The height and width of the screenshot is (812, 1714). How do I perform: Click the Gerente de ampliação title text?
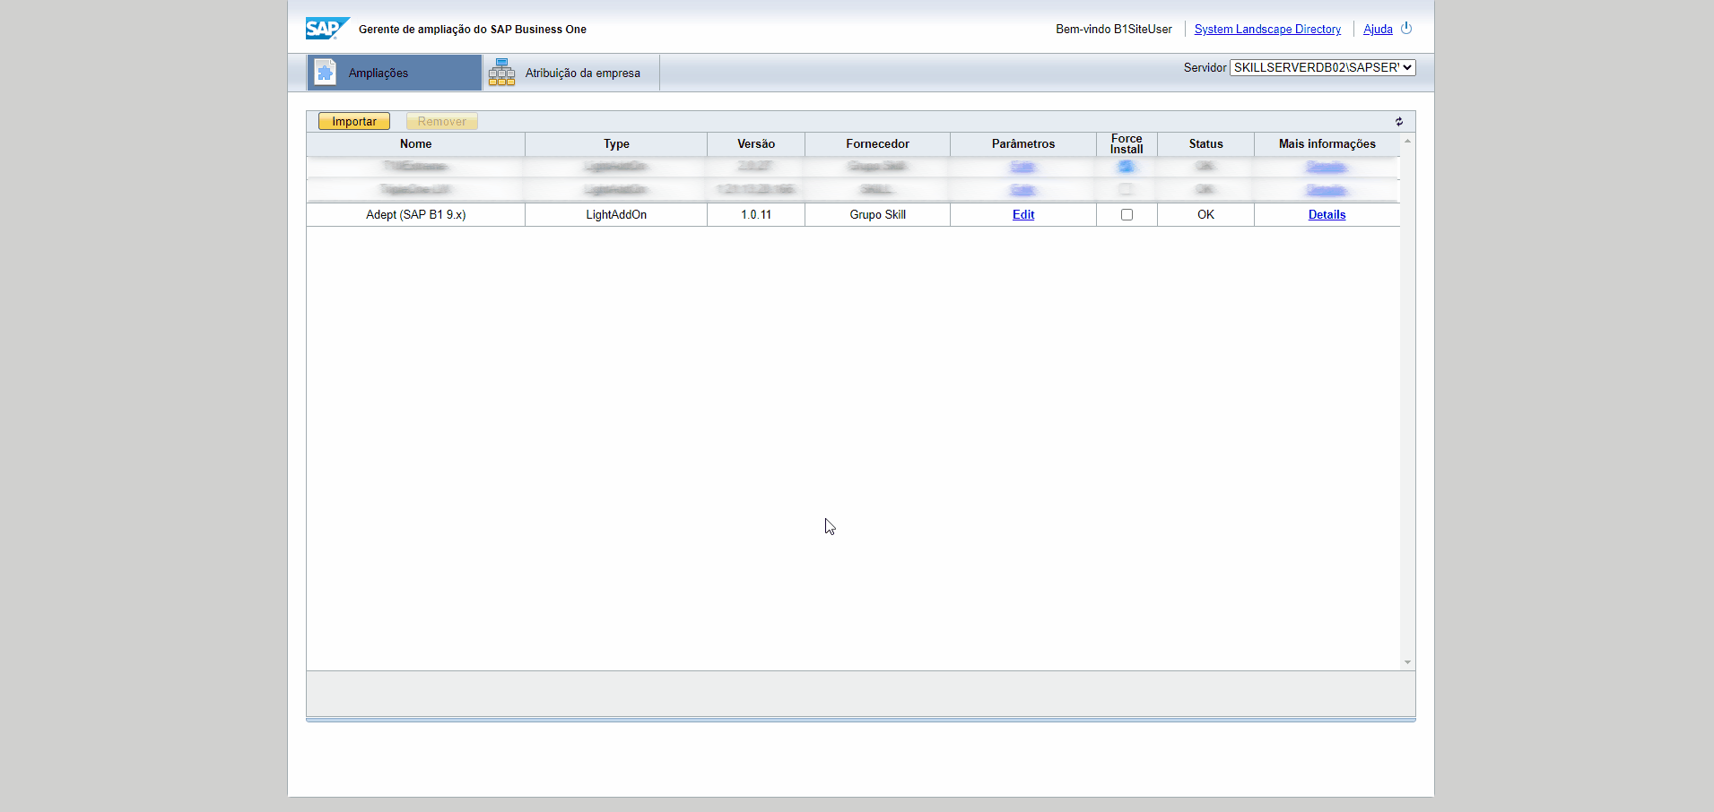pyautogui.click(x=473, y=29)
